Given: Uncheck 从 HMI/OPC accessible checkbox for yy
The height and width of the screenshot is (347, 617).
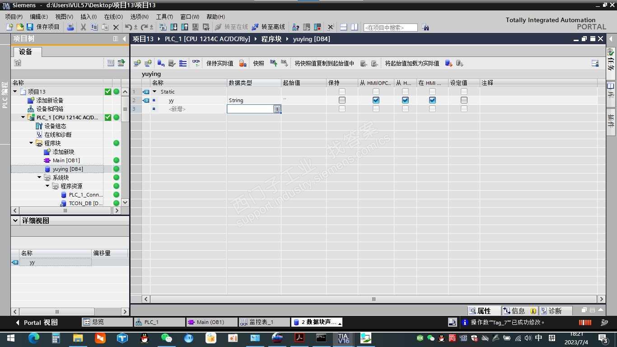Looking at the screenshot, I should 376,100.
